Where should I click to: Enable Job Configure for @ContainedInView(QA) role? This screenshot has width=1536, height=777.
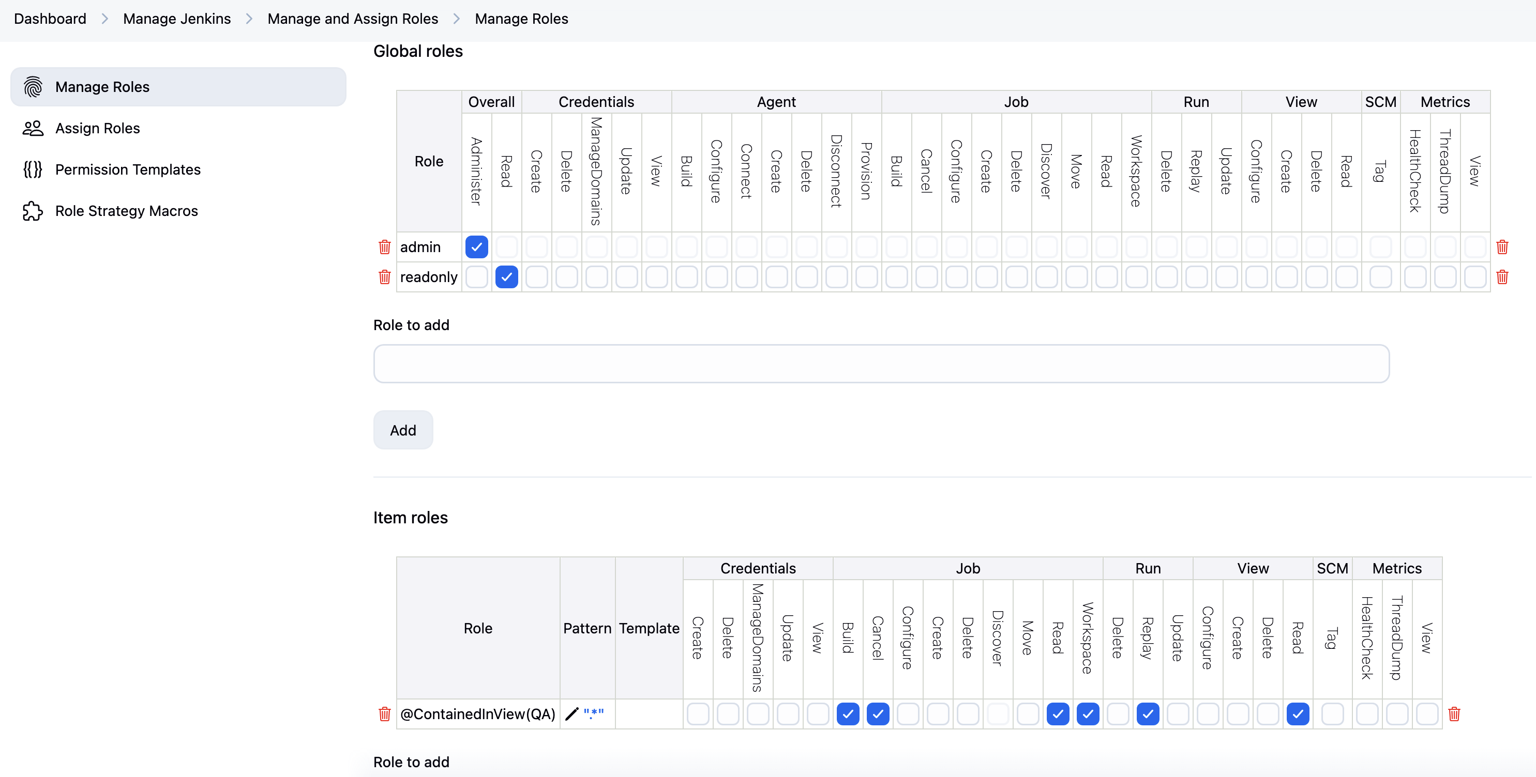908,714
